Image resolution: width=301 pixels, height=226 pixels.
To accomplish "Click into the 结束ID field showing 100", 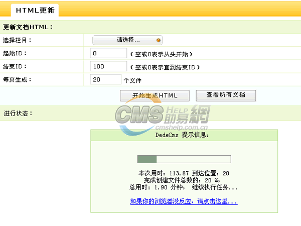I will tap(108, 66).
